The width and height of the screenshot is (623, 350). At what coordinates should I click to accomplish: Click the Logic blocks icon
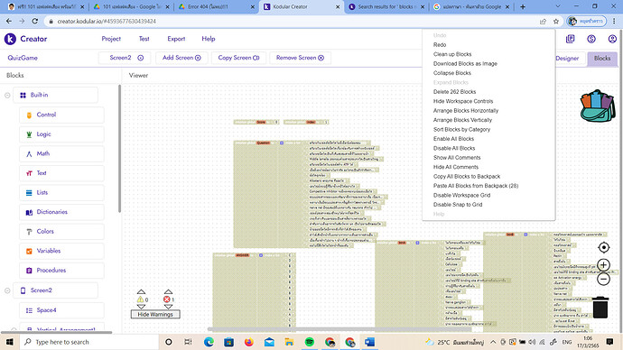click(29, 134)
